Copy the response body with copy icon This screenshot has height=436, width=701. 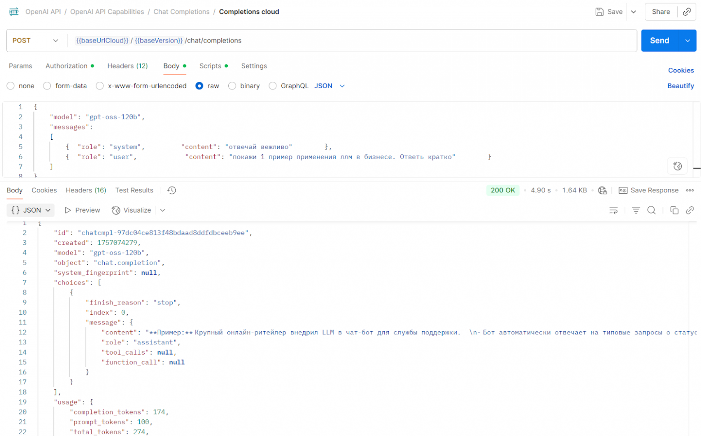pyautogui.click(x=674, y=210)
